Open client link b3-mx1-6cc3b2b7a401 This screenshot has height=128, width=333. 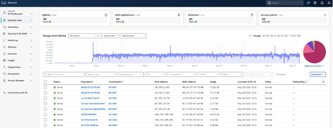[x=93, y=104]
